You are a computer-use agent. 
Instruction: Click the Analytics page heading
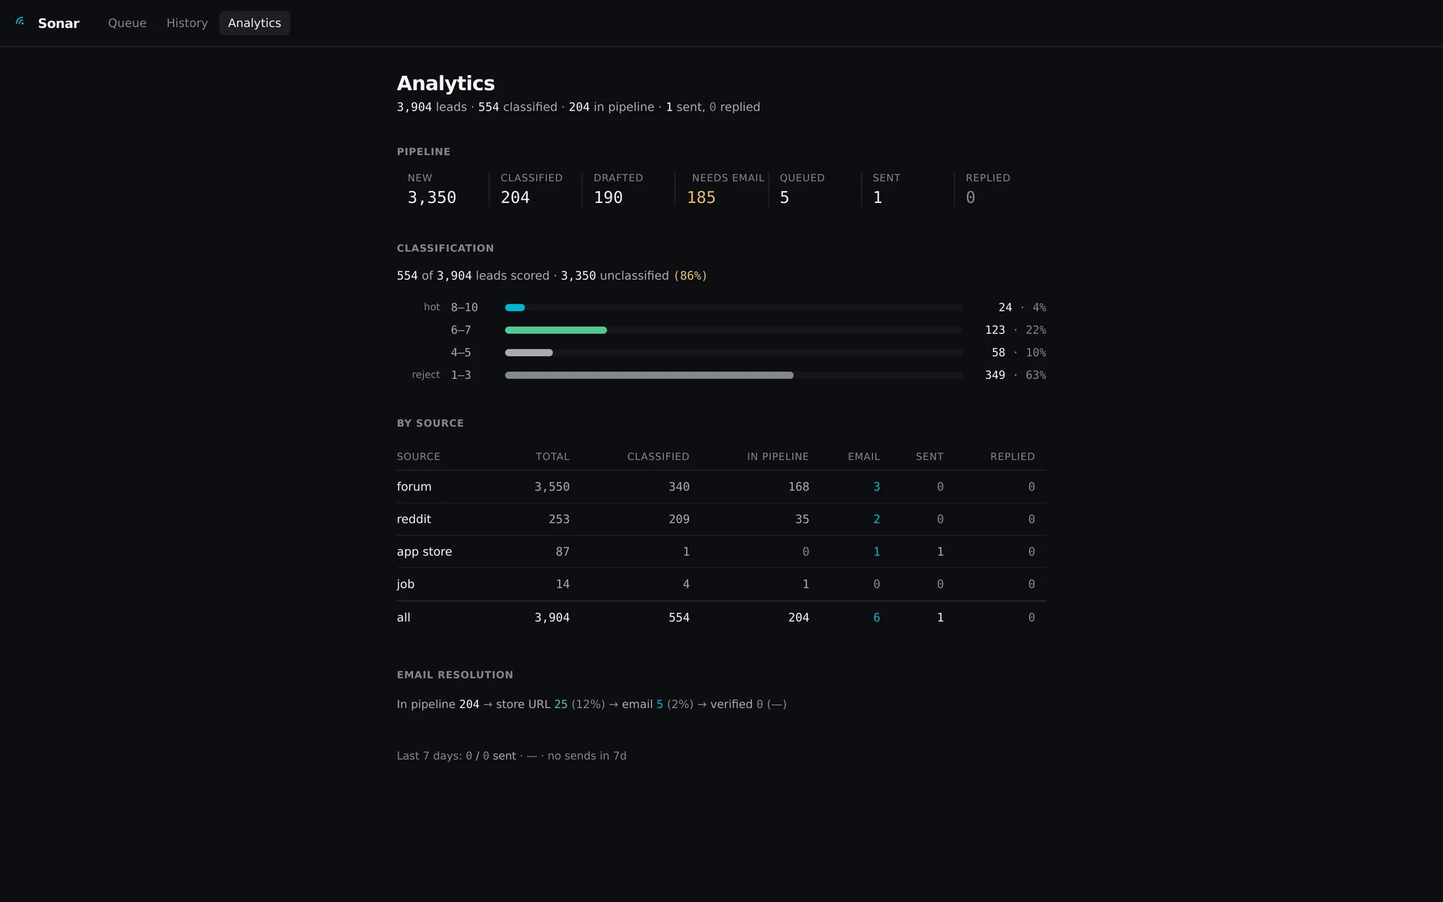(x=446, y=83)
